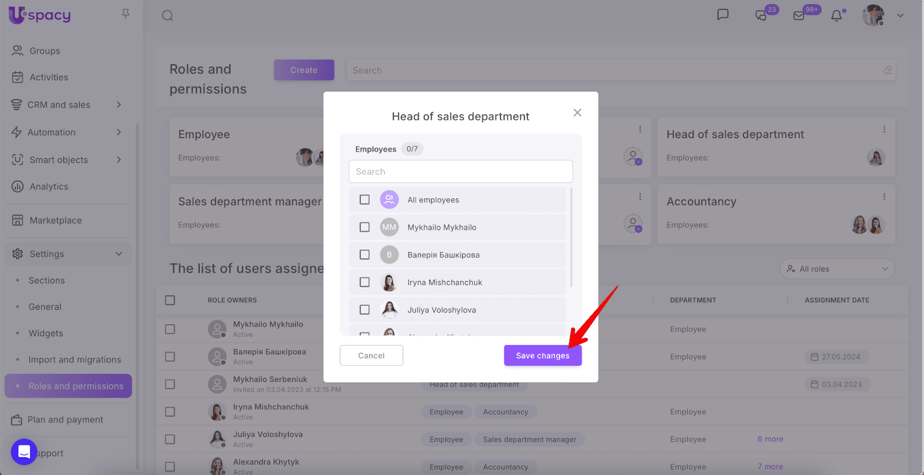924x475 pixels.
Task: Open the notifications bell icon
Action: point(836,16)
